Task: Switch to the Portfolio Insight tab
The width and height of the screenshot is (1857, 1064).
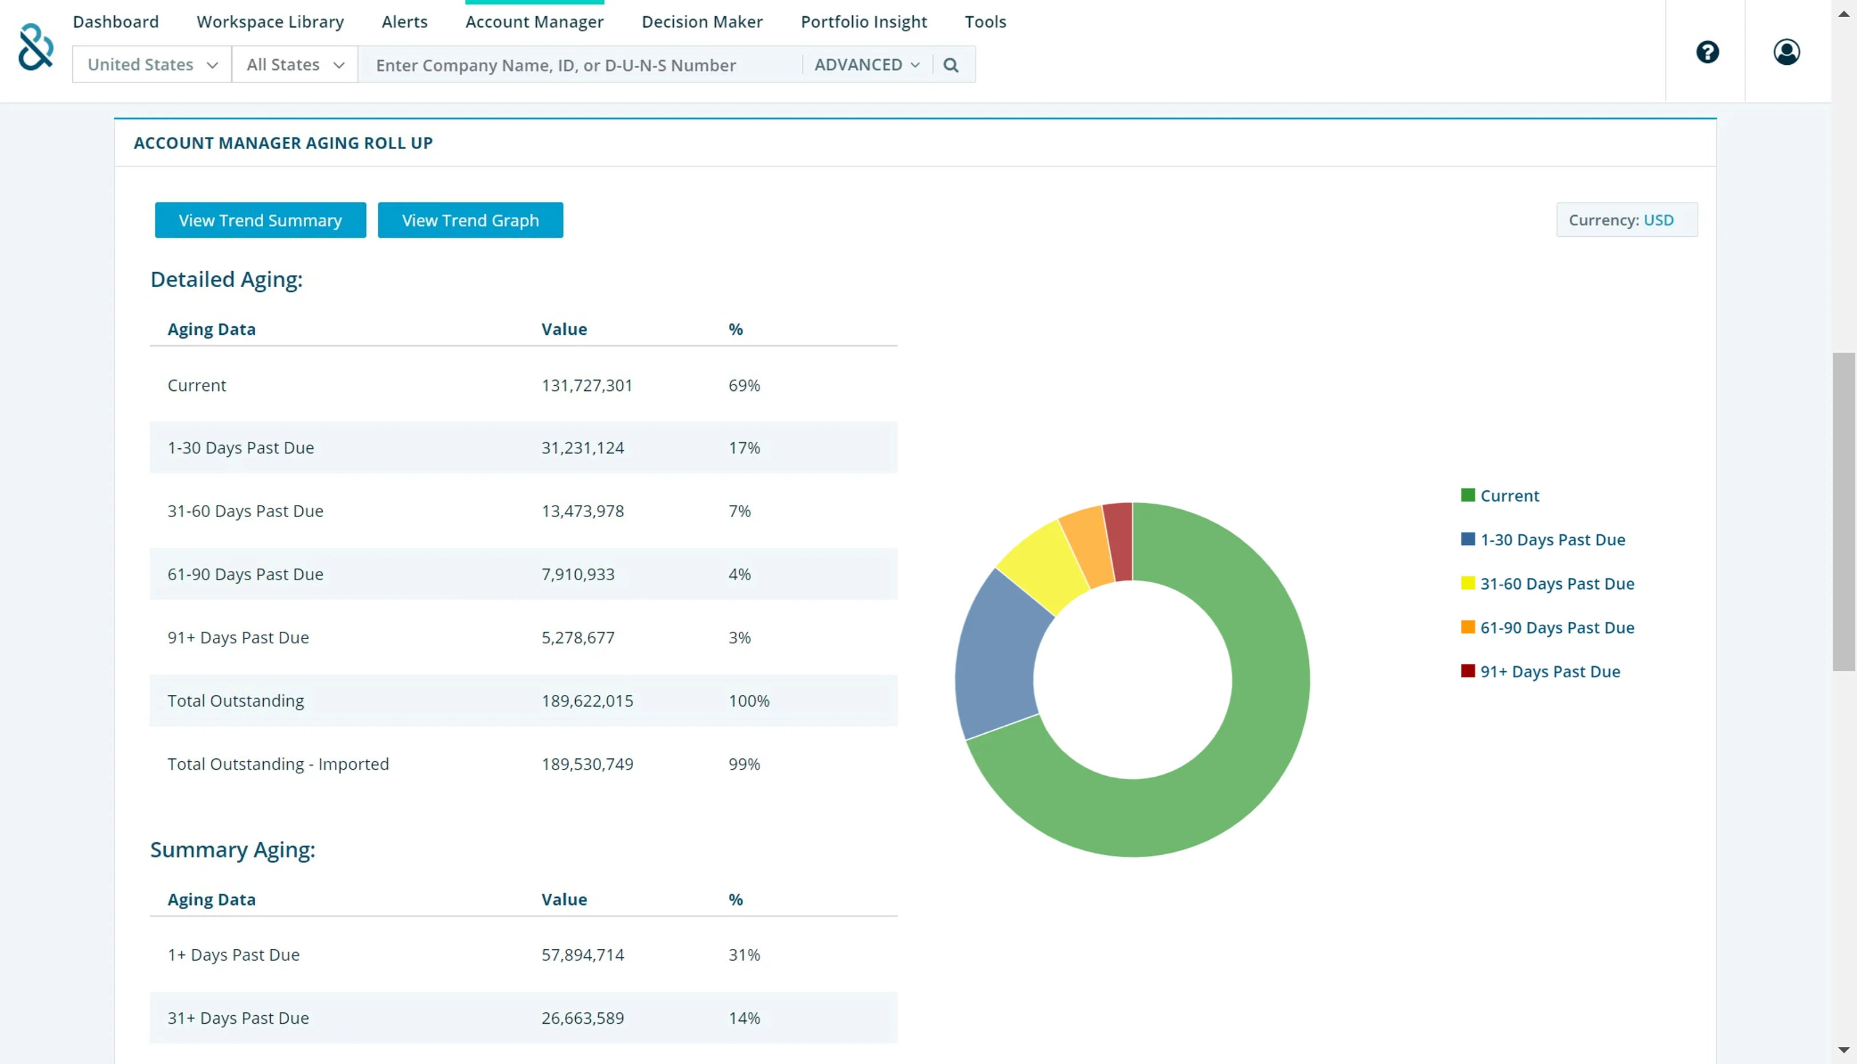Action: click(x=863, y=22)
